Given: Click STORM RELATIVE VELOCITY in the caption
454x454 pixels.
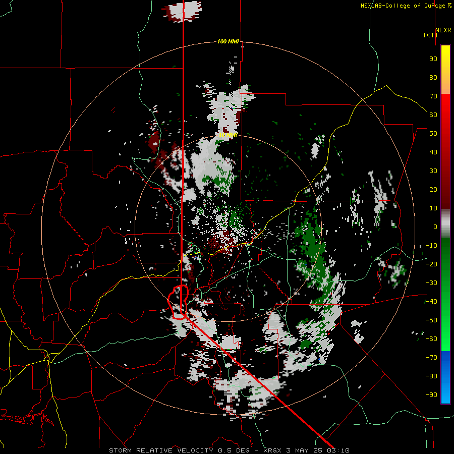Looking at the screenshot, I should 161,450.
